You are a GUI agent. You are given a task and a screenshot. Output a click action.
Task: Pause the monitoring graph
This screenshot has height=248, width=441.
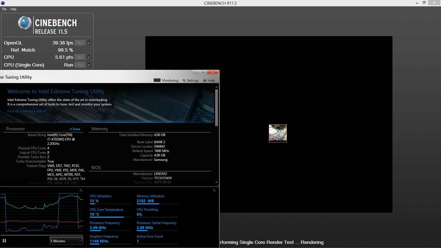[4, 241]
